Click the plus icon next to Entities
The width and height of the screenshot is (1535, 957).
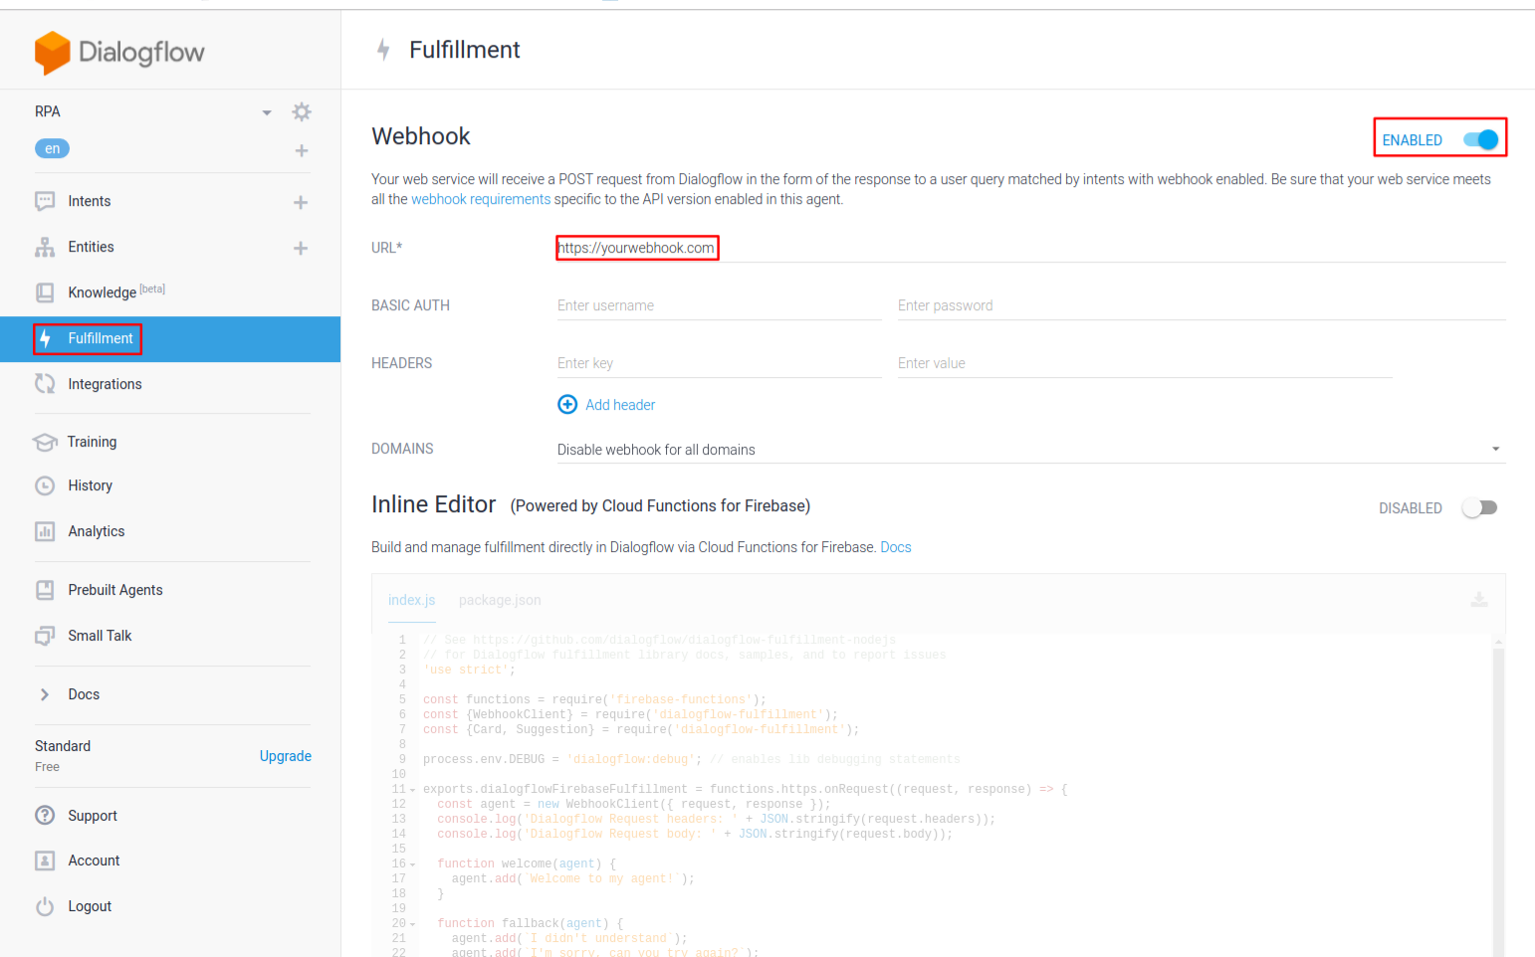[x=301, y=248]
